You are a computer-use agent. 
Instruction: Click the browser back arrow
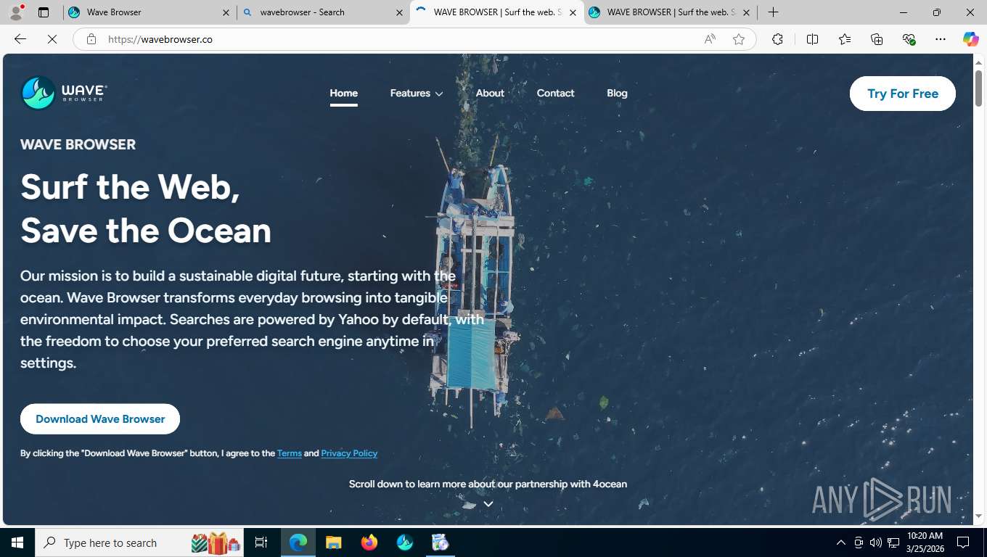(20, 39)
